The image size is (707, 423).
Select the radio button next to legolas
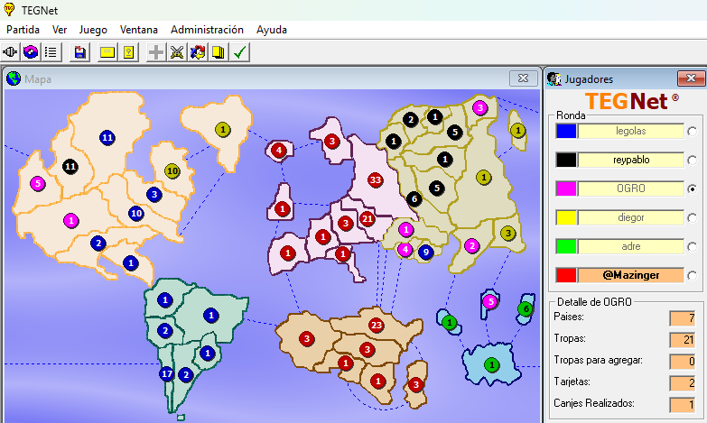[693, 132]
